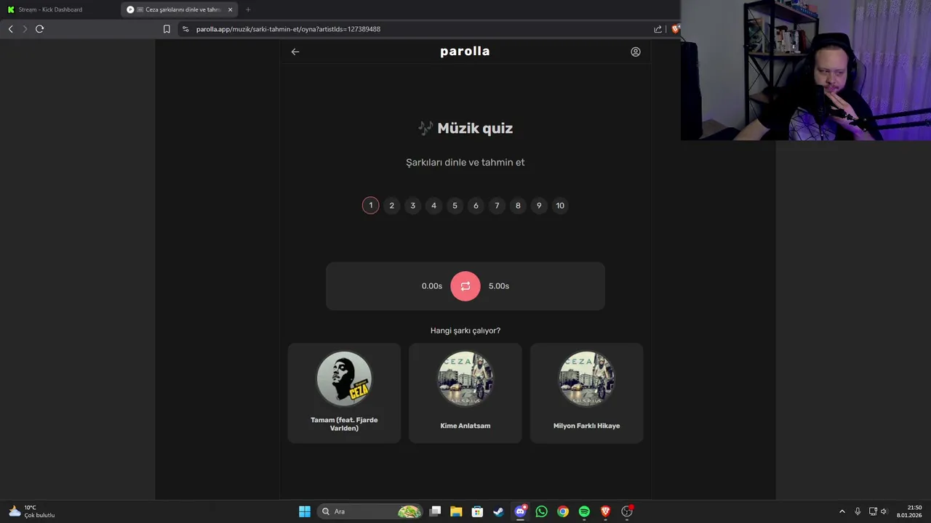Select question number 2 indicator
The image size is (931, 523).
coord(391,206)
